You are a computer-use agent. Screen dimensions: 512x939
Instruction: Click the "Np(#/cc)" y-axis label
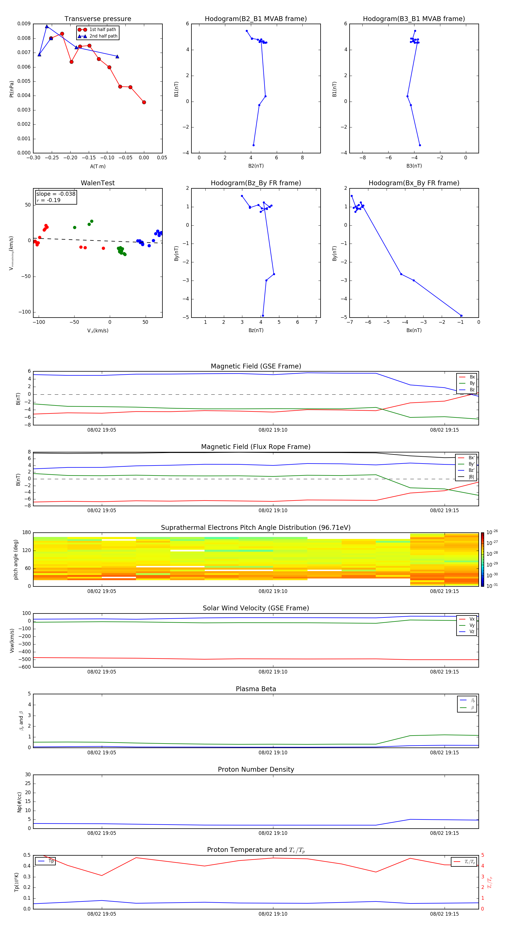(19, 802)
